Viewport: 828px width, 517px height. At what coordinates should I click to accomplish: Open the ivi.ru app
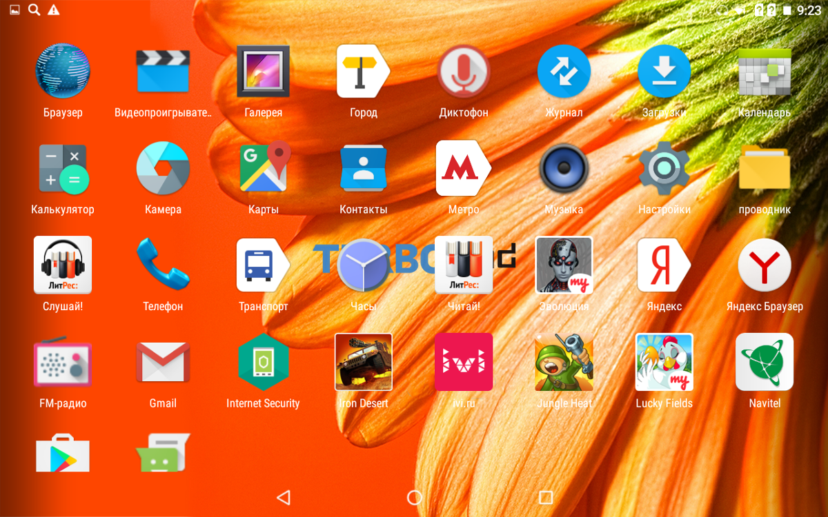464,362
